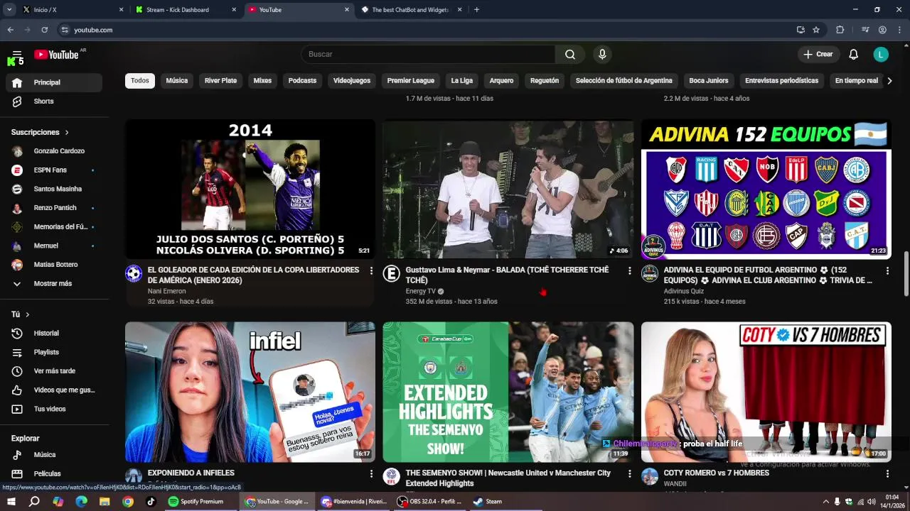Open Matias Bottero subscription channel
Image resolution: width=910 pixels, height=511 pixels.
click(54, 265)
